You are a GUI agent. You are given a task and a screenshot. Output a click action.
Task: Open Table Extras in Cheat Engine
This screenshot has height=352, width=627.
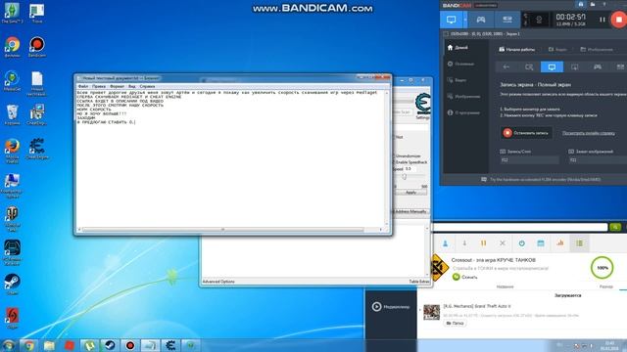tap(419, 282)
